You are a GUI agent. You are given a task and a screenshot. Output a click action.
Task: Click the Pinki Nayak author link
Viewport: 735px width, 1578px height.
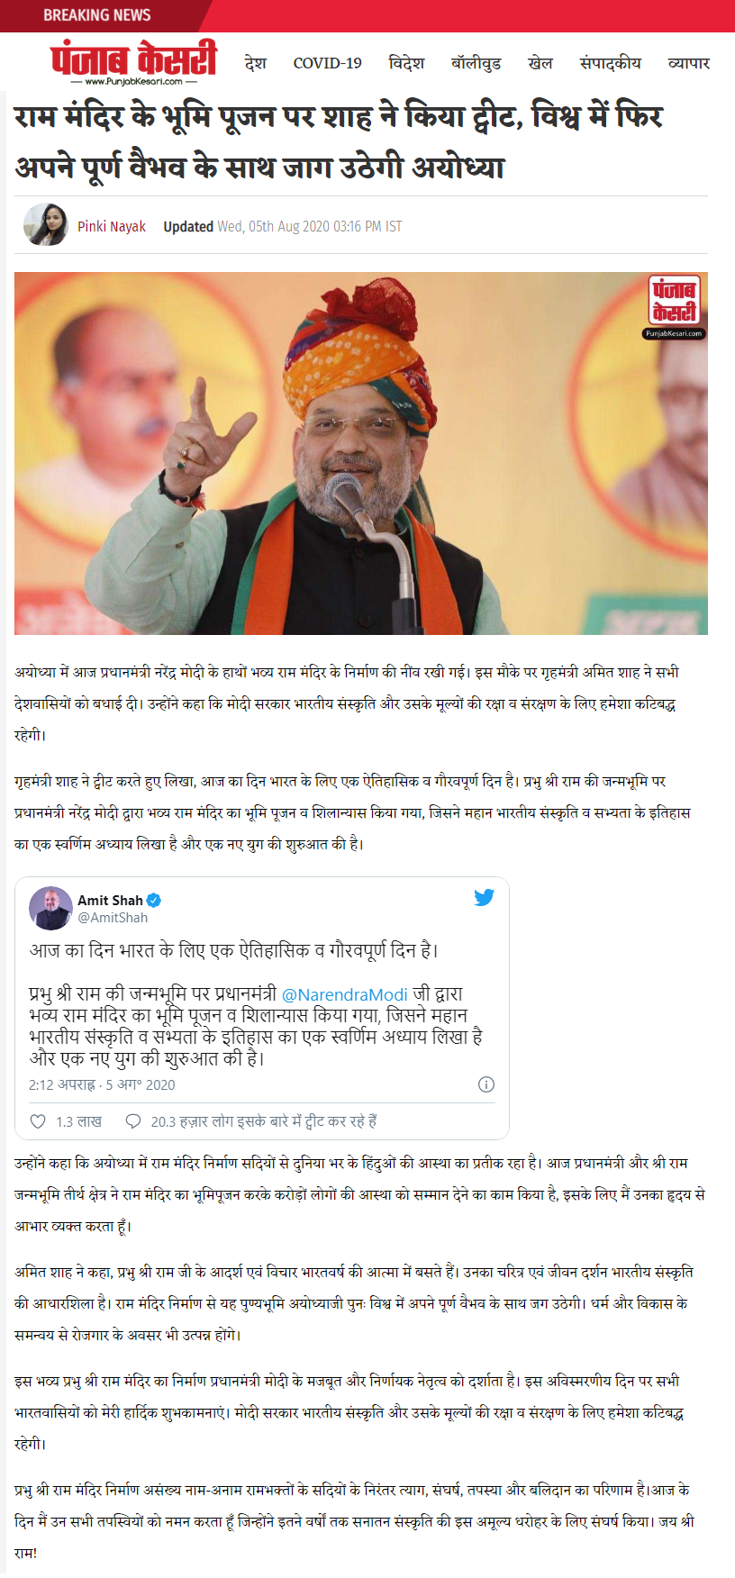pyautogui.click(x=112, y=226)
